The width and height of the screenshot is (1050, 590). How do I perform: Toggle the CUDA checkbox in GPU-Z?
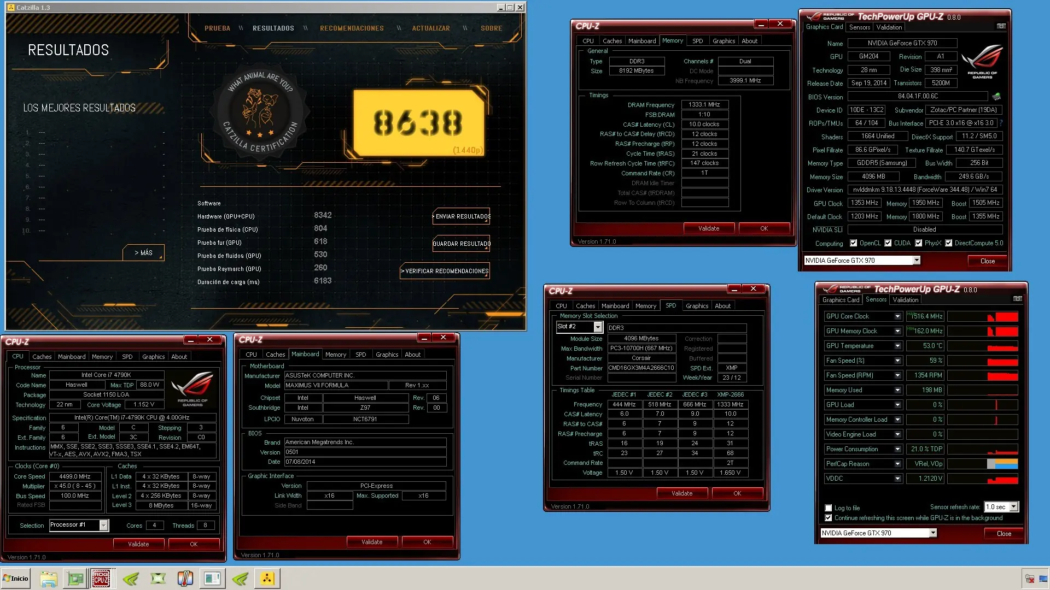(x=888, y=243)
